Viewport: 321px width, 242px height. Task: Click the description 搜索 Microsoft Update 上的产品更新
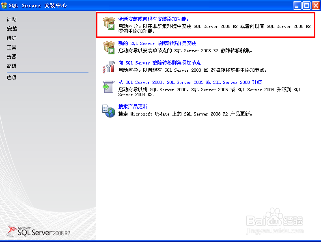tap(185, 114)
